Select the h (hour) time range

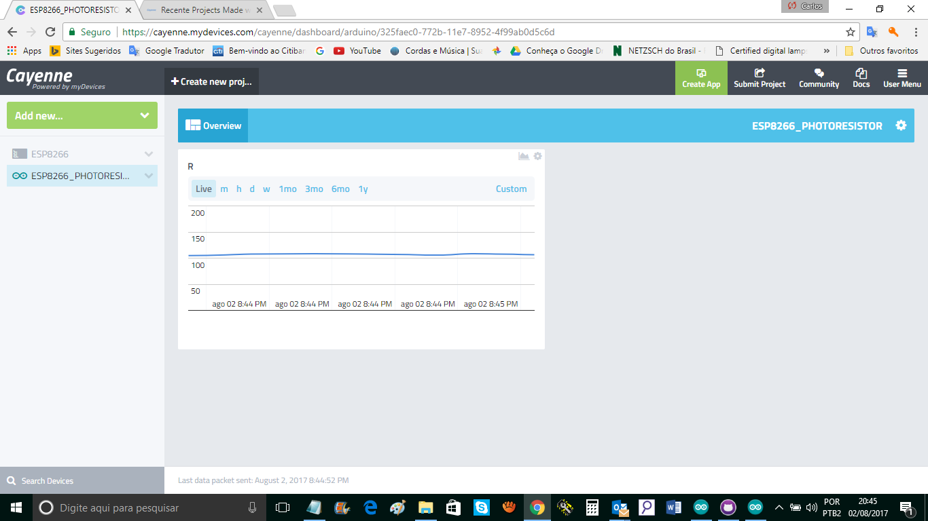[x=239, y=189]
